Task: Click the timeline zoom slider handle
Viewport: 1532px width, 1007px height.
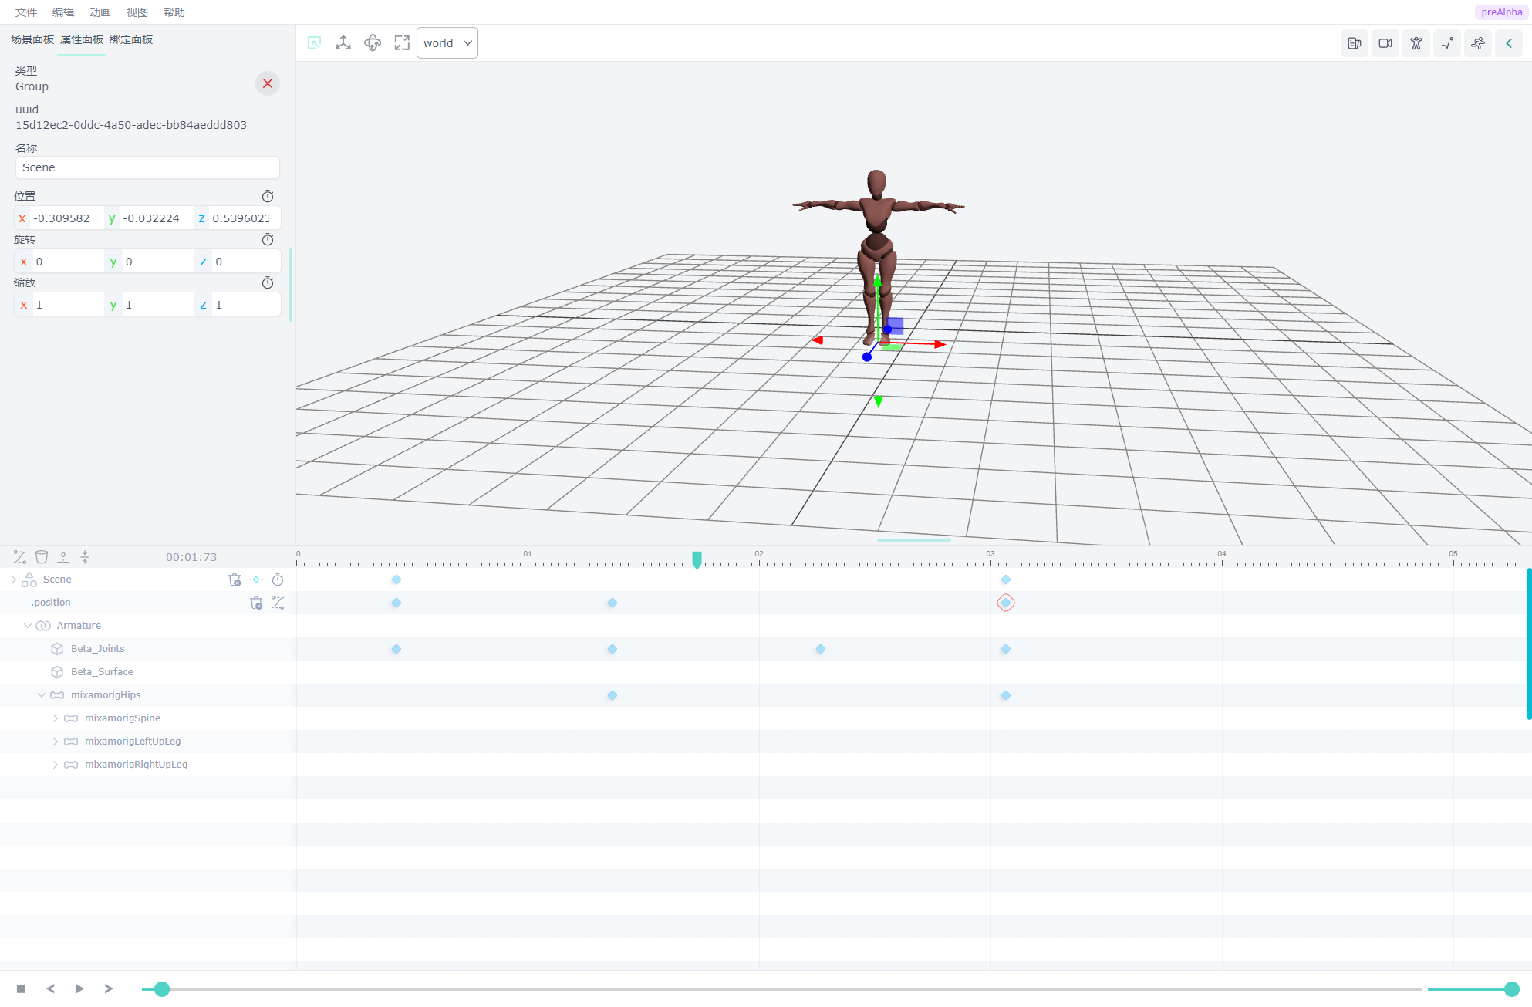Action: tap(1511, 989)
